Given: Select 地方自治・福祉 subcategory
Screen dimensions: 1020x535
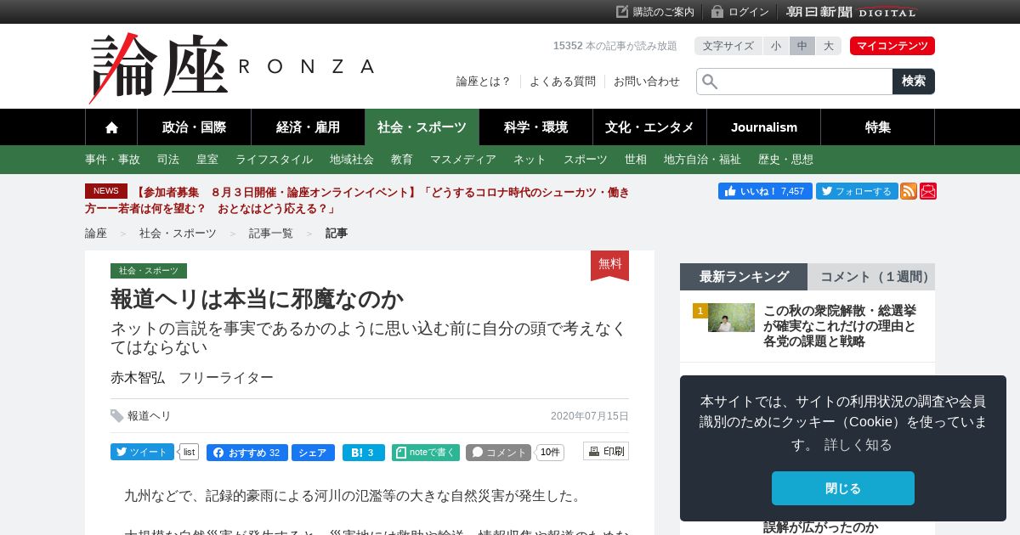Looking at the screenshot, I should click(702, 160).
